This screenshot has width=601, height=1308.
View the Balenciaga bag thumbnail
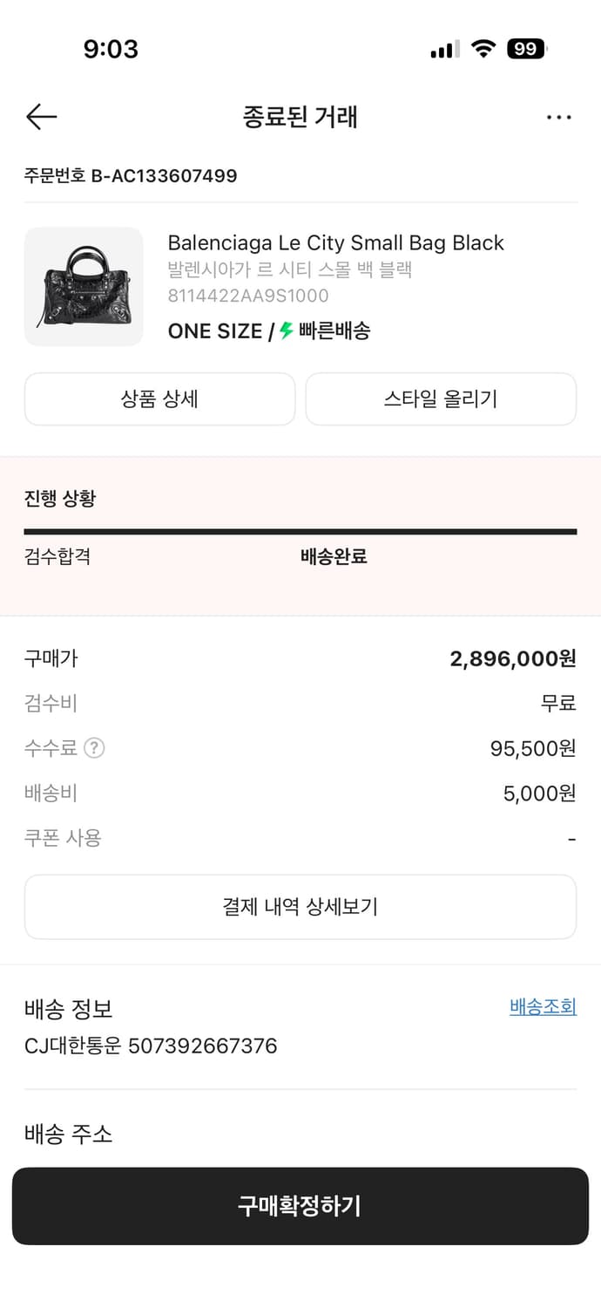point(84,287)
